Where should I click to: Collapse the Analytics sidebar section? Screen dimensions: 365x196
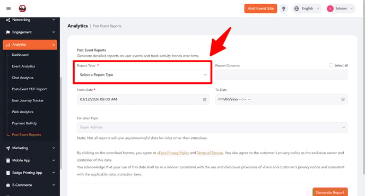click(30, 45)
